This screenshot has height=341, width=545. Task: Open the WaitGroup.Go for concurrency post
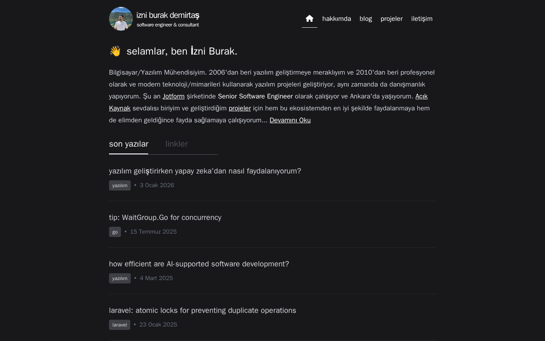click(165, 217)
